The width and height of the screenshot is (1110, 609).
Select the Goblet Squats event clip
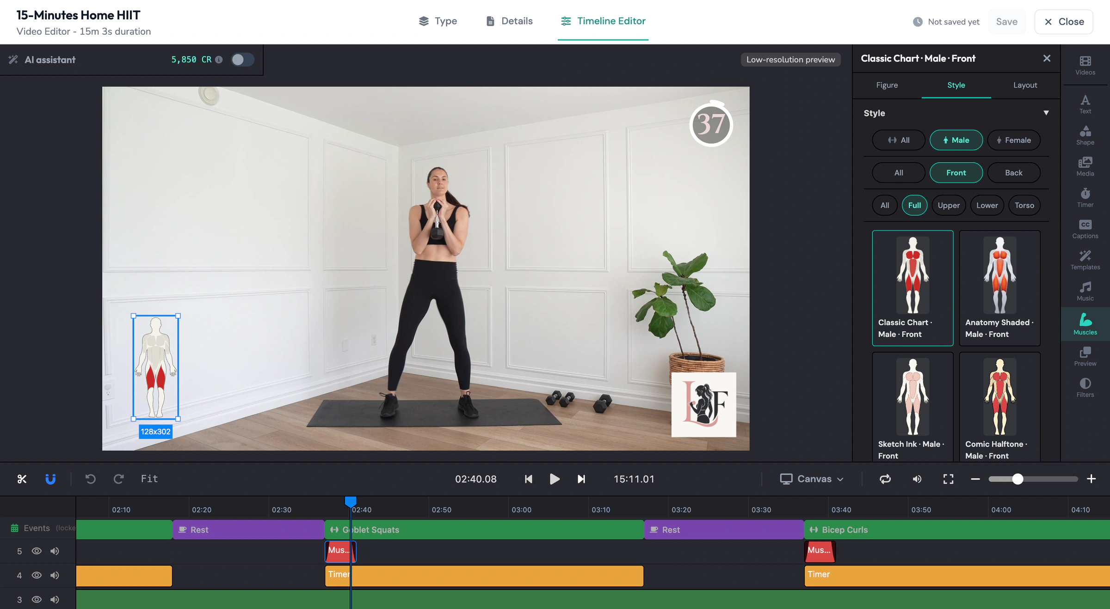click(x=484, y=530)
